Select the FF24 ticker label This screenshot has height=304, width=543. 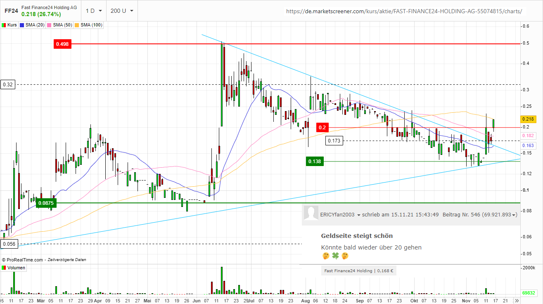11,11
